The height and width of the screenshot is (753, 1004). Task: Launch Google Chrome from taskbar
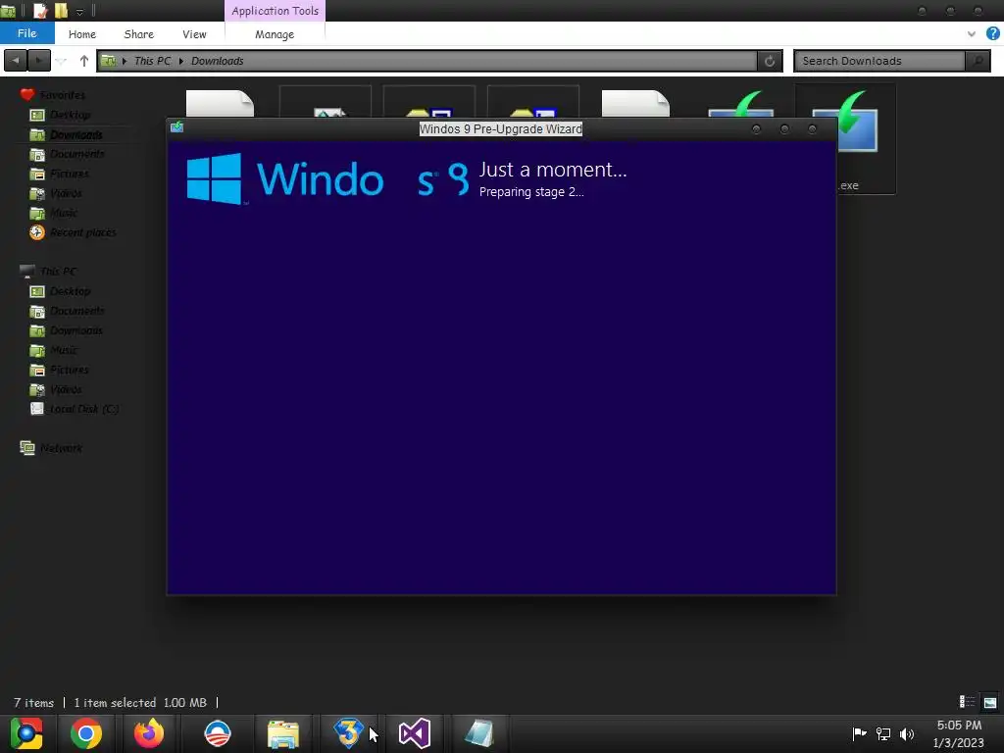coord(86,733)
